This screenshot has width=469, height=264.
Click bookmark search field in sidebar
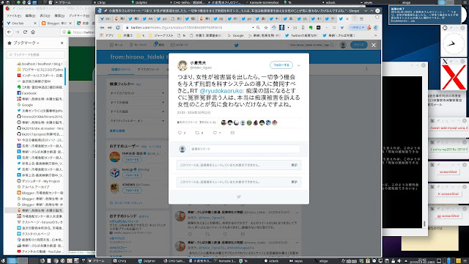pyautogui.click(x=36, y=54)
